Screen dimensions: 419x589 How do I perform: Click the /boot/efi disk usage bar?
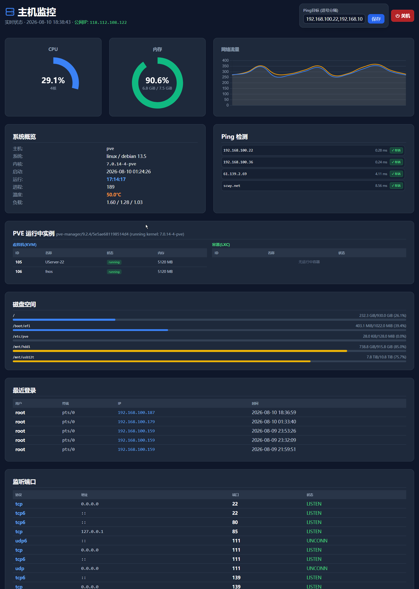[209, 330]
